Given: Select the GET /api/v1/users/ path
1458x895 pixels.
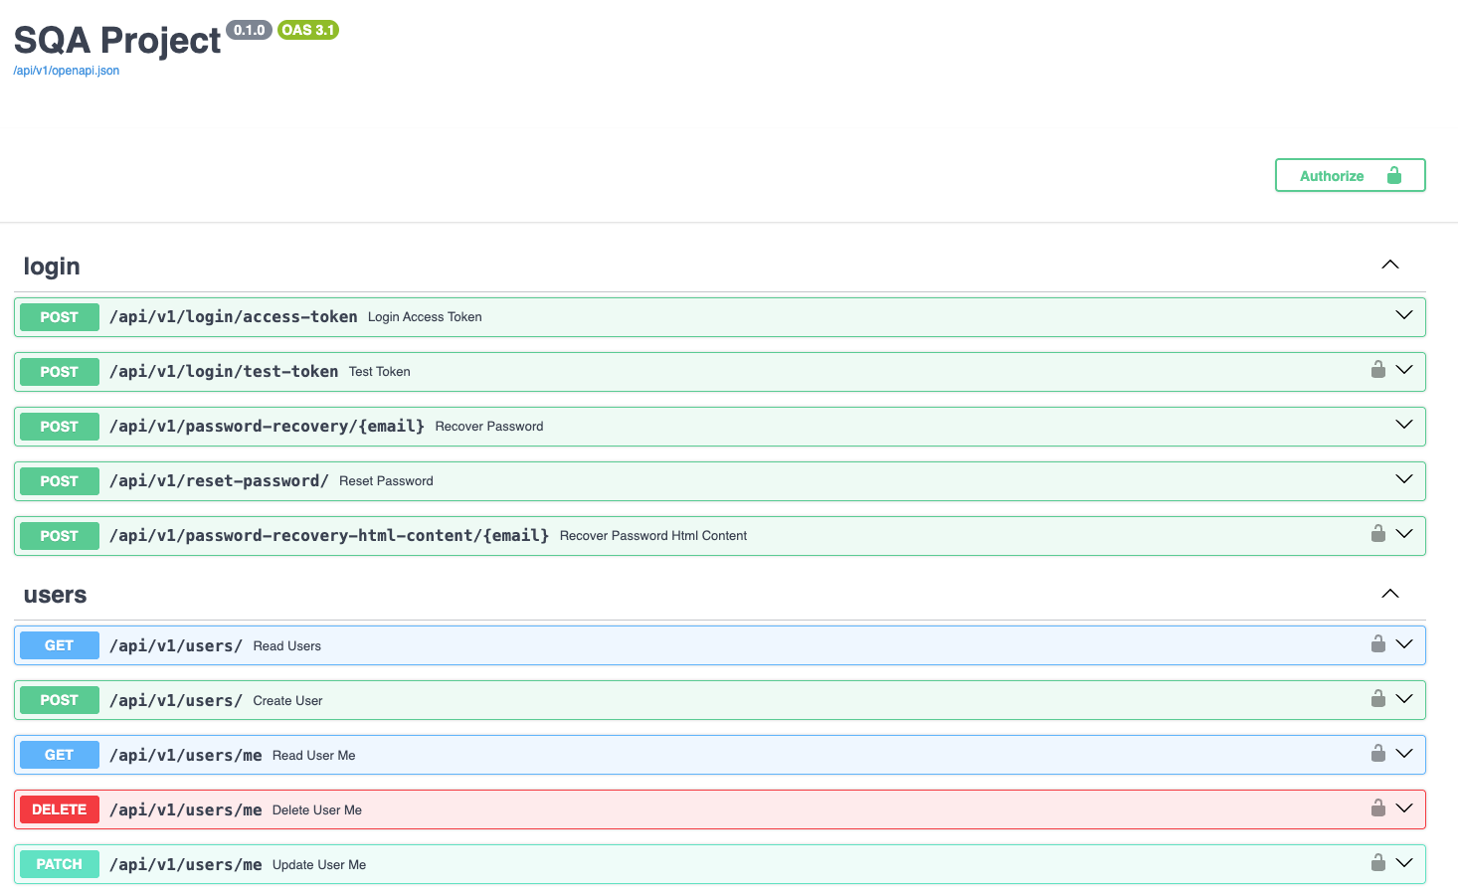Looking at the screenshot, I should tap(176, 645).
